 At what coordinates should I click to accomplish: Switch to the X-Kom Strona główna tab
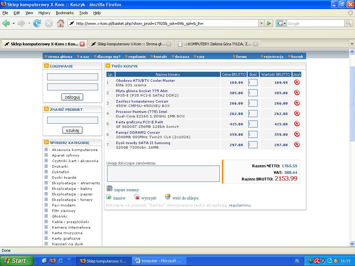pos(131,44)
